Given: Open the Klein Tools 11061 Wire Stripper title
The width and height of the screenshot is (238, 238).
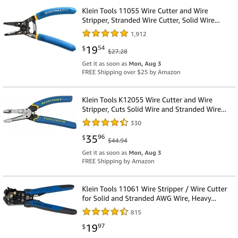Looking at the screenshot, I should [154, 194].
